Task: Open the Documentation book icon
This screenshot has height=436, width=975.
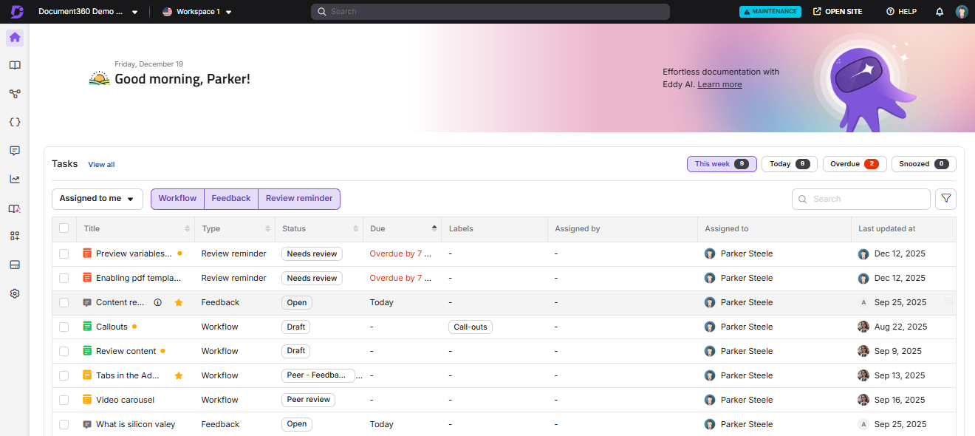Action: click(x=14, y=65)
